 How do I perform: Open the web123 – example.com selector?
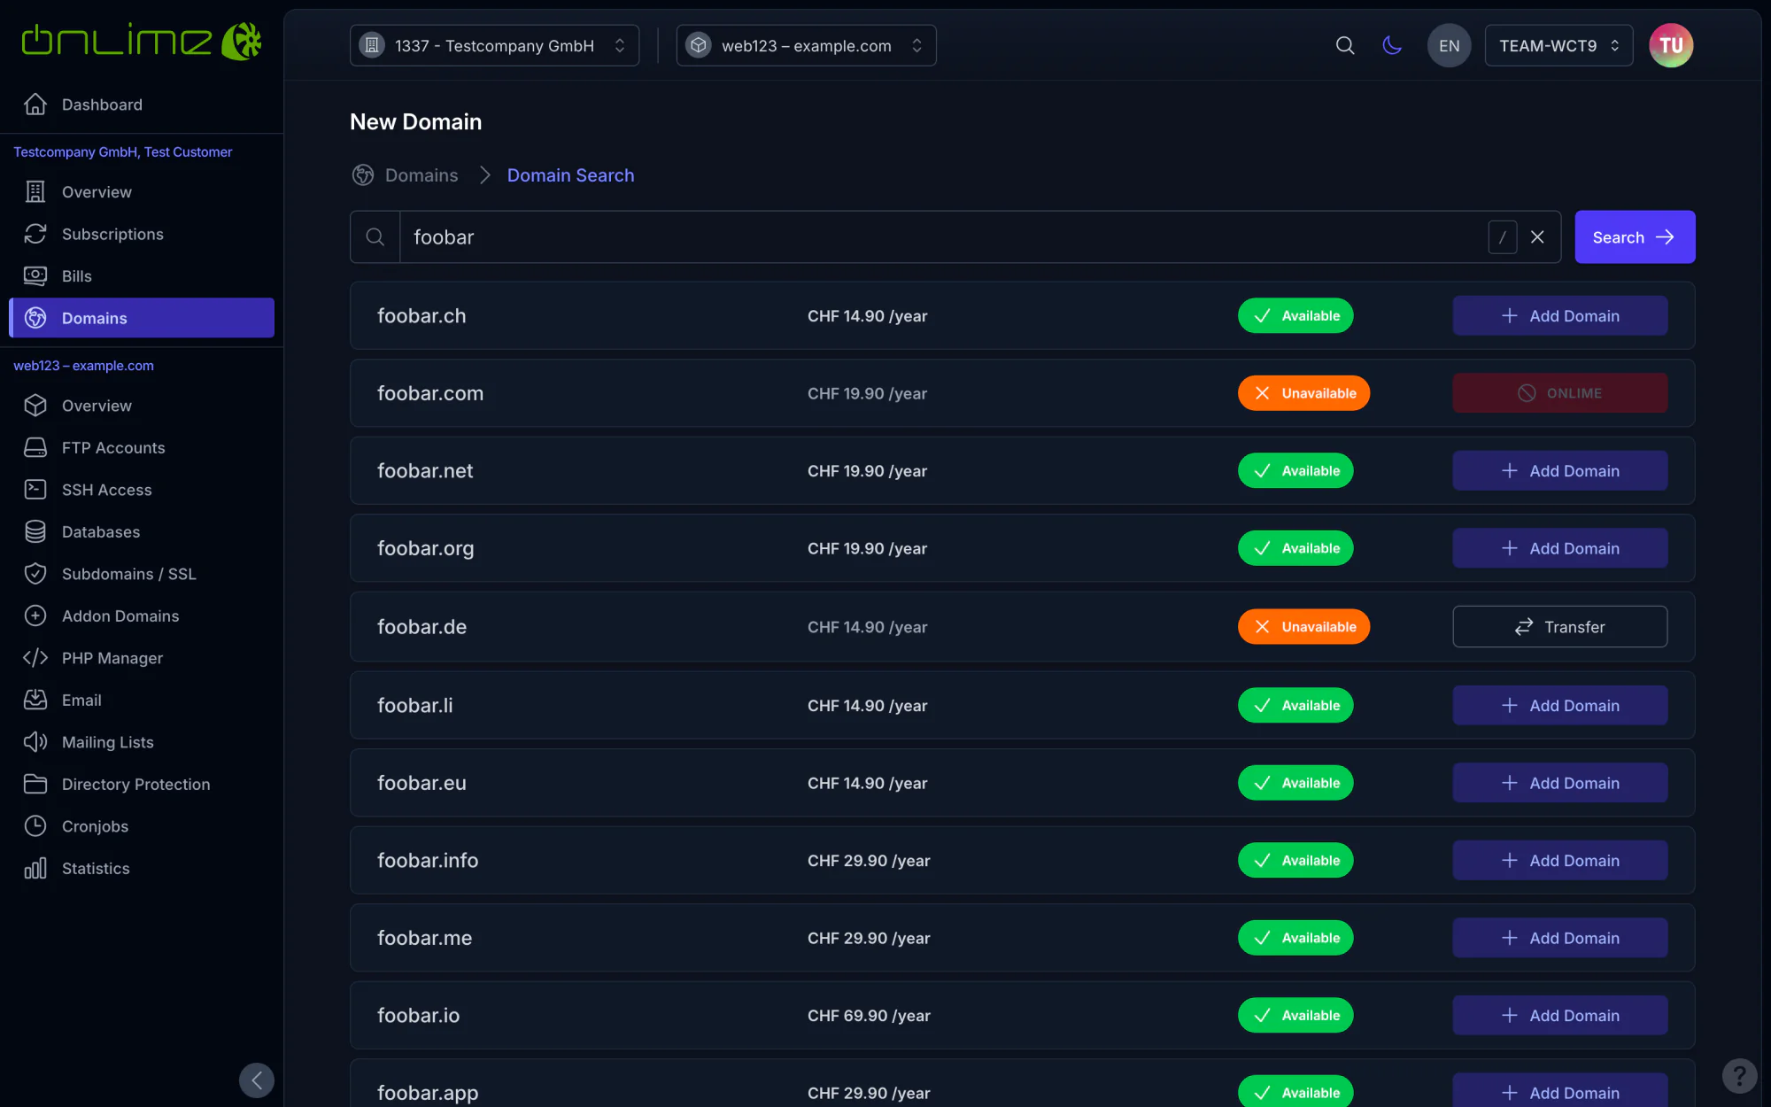coord(807,45)
